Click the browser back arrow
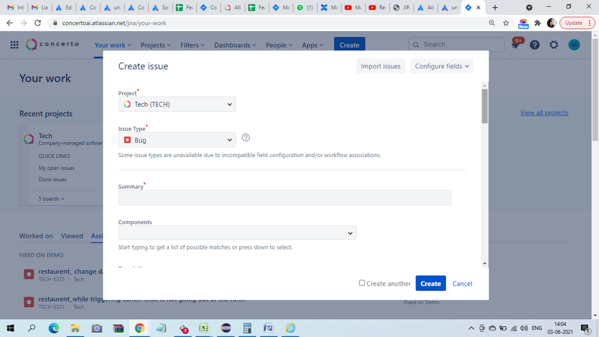The image size is (599, 337). 10,23
